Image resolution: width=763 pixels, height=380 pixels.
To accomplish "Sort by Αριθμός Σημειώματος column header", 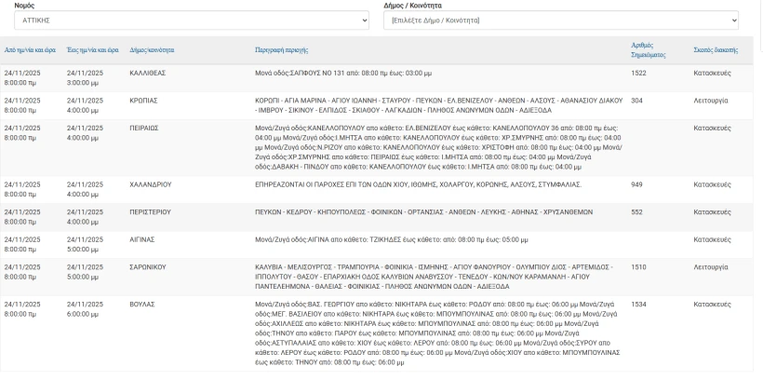I will point(649,50).
